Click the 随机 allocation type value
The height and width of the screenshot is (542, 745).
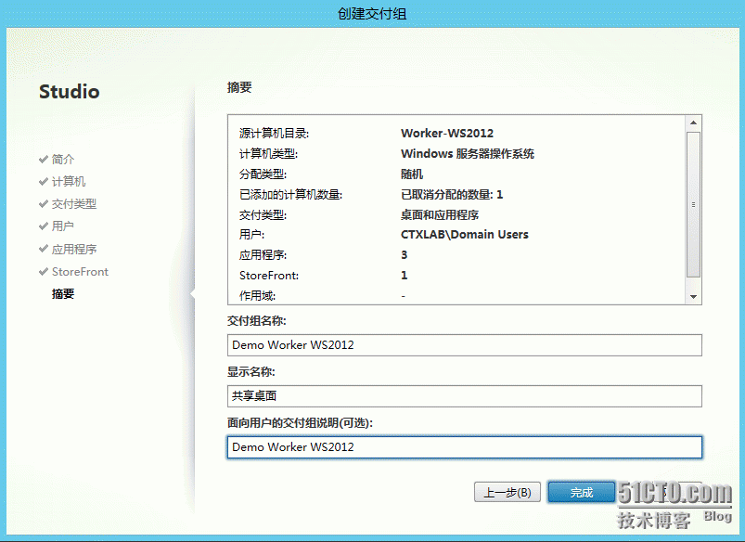[x=411, y=174]
